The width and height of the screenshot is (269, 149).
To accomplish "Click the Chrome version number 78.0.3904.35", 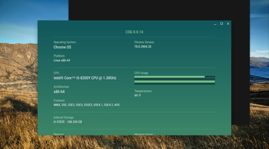I will click(143, 47).
